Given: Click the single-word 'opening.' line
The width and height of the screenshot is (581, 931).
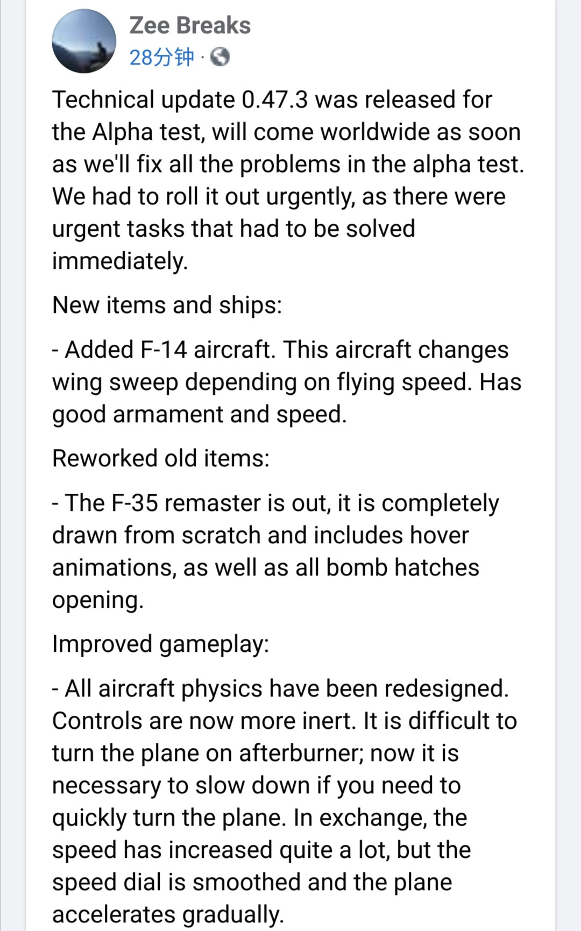Looking at the screenshot, I should pyautogui.click(x=98, y=600).
